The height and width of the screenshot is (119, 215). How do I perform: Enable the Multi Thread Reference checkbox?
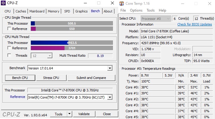(9, 48)
